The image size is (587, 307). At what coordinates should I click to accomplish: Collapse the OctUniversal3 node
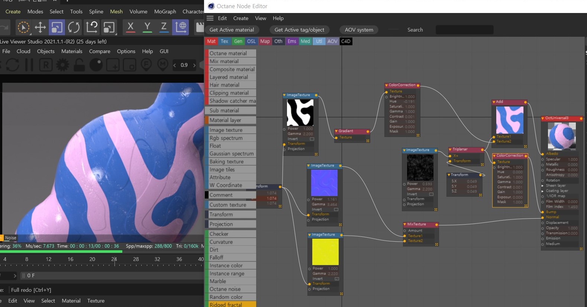click(x=543, y=118)
